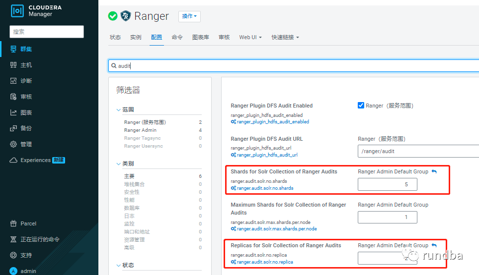479x275 pixels.
Task: Click the Ranger service shield icon
Action: pyautogui.click(x=126, y=16)
